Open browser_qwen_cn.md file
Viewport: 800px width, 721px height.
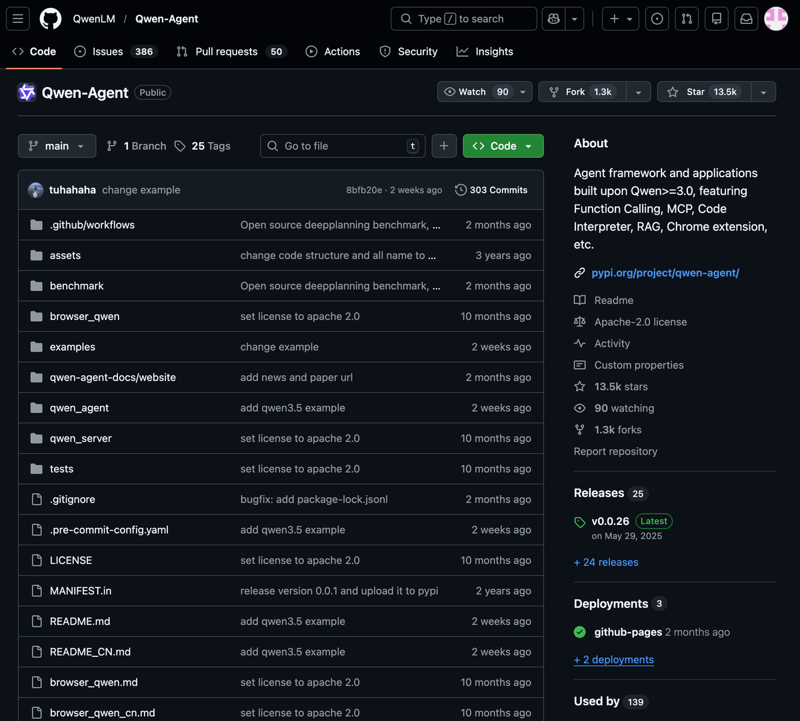tap(103, 713)
